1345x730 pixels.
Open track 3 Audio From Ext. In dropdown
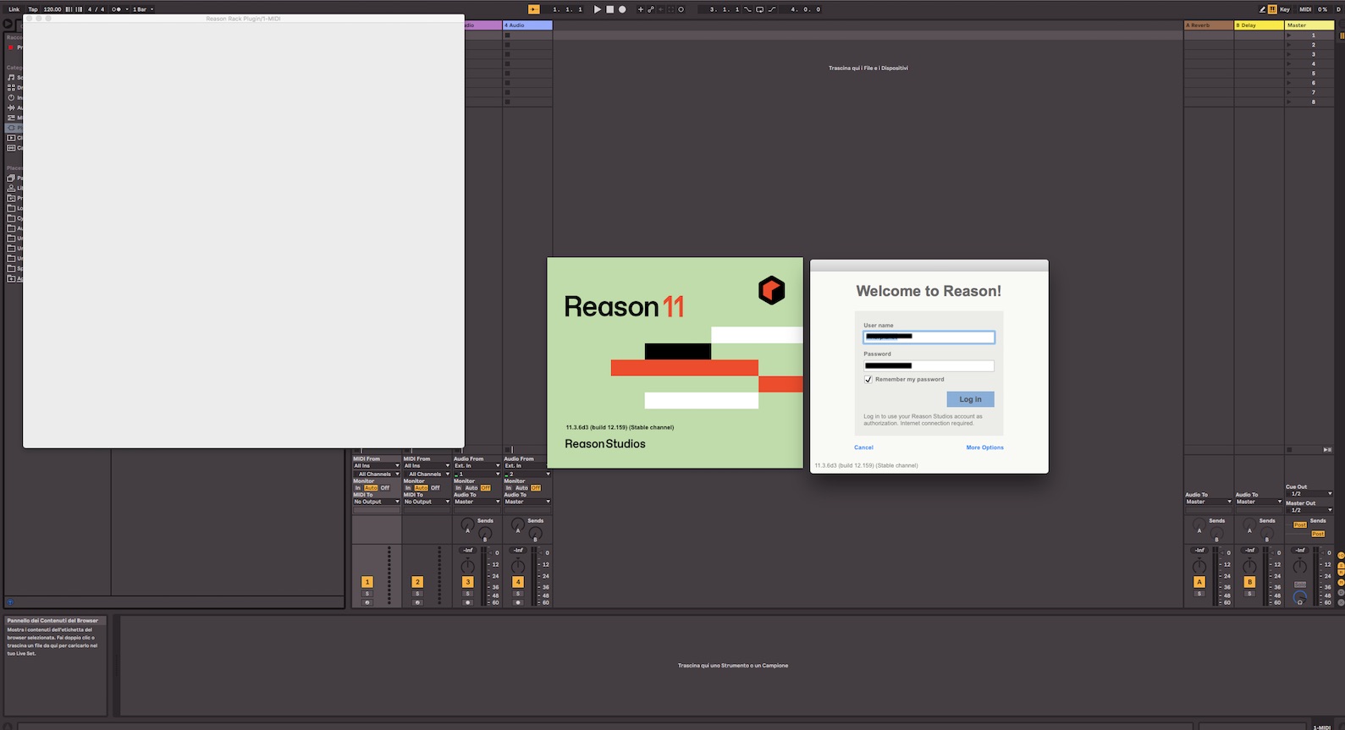(477, 465)
